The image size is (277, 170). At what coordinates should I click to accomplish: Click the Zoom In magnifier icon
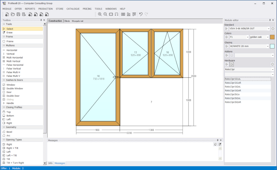click(100, 14)
